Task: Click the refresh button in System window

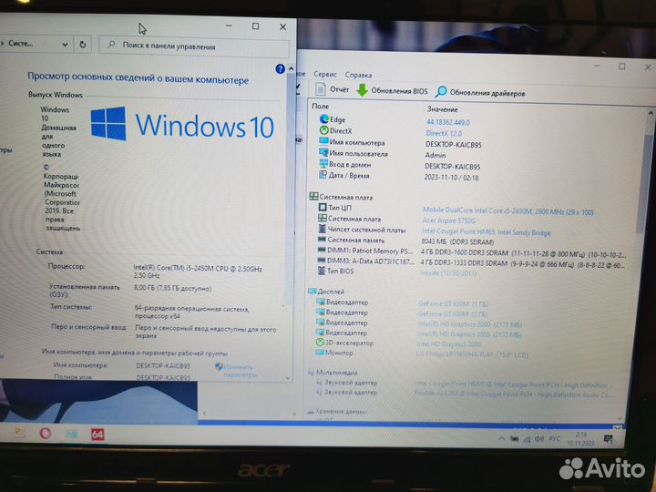Action: [82, 45]
